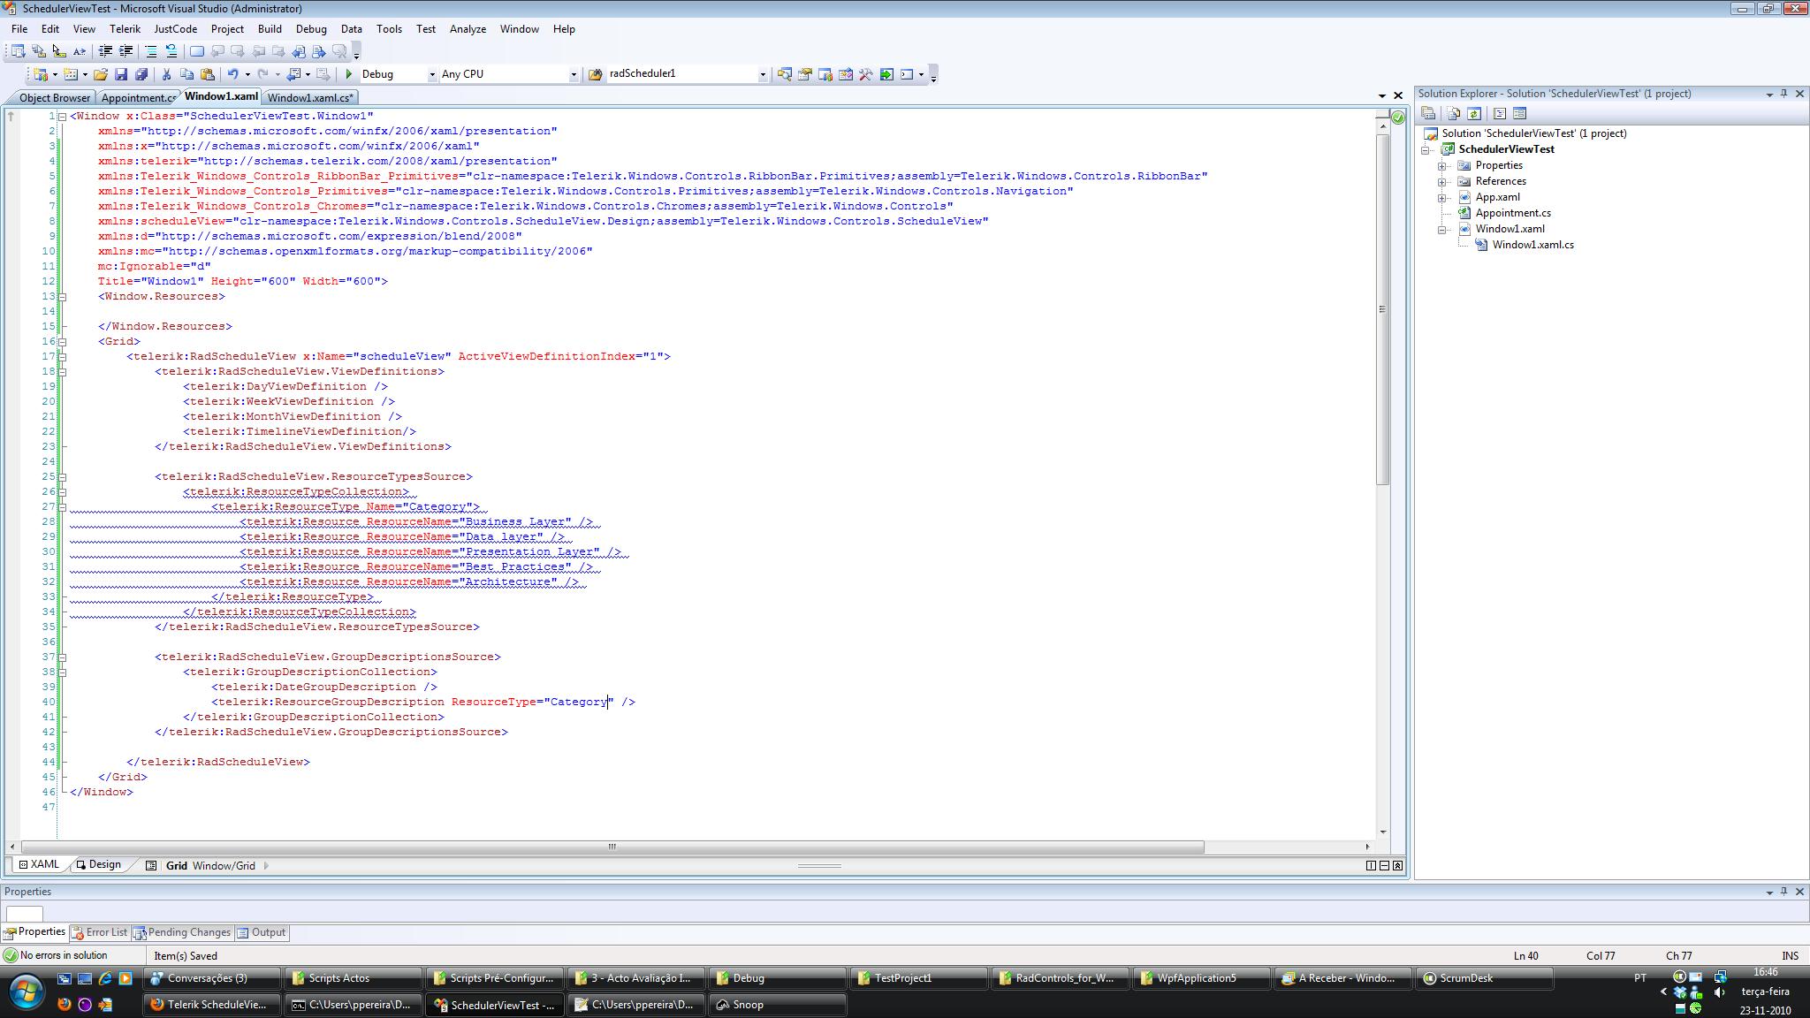Open the Debug configuration dropdown

[432, 74]
